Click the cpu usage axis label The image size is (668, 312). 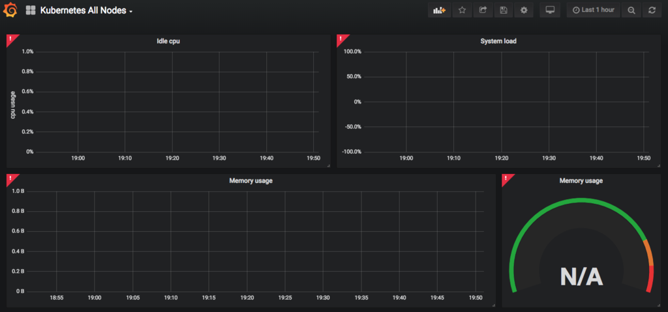pyautogui.click(x=13, y=105)
